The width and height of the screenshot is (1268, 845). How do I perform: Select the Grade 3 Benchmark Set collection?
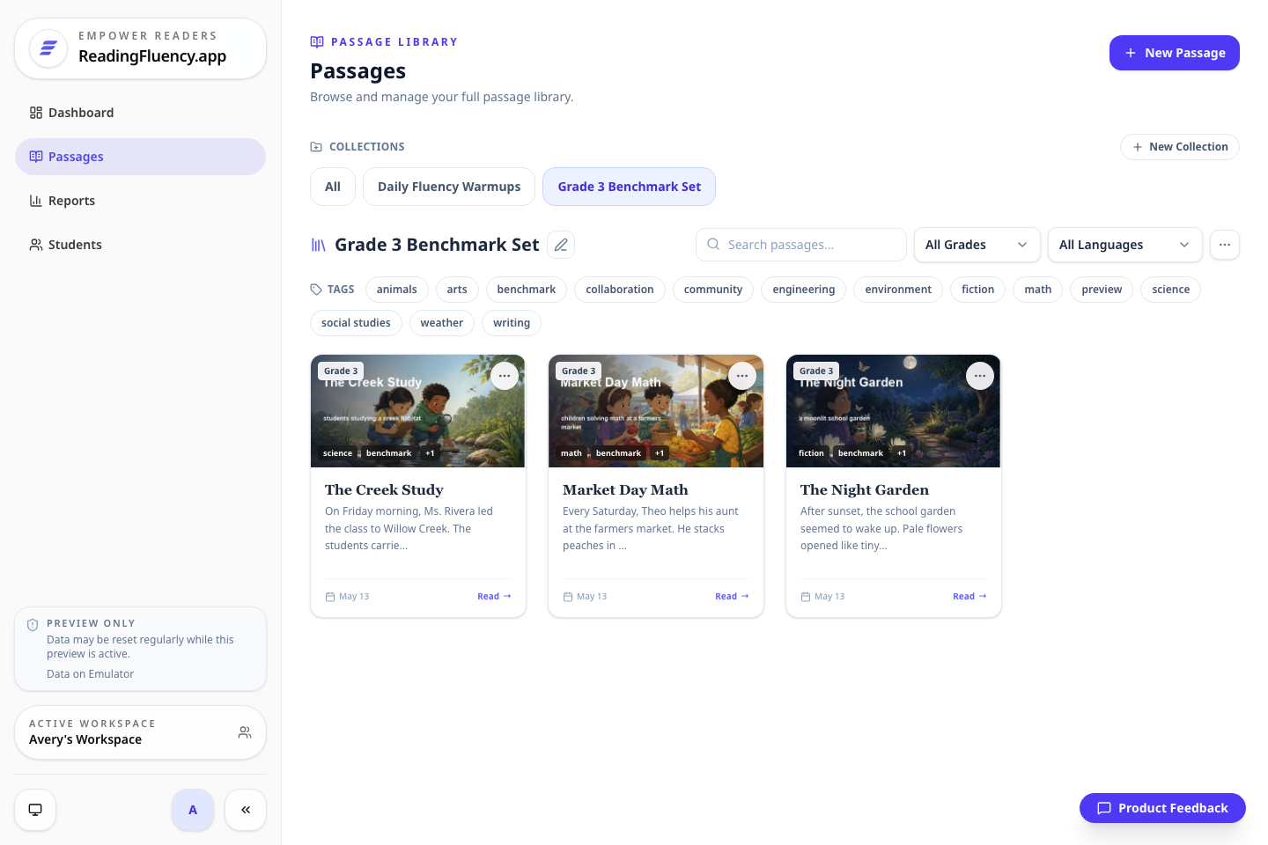pyautogui.click(x=629, y=187)
